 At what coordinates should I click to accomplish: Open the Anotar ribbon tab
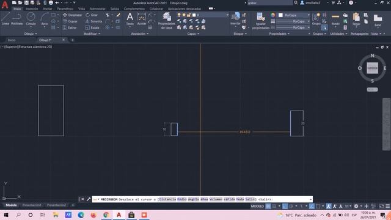[48, 9]
